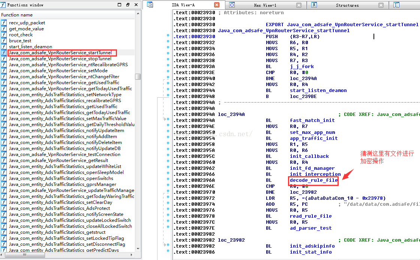Follow the init_adskipinfo call operand
420x260 pixels.
312,246
